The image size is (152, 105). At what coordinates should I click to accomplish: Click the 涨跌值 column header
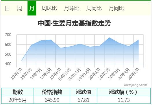[84, 92]
